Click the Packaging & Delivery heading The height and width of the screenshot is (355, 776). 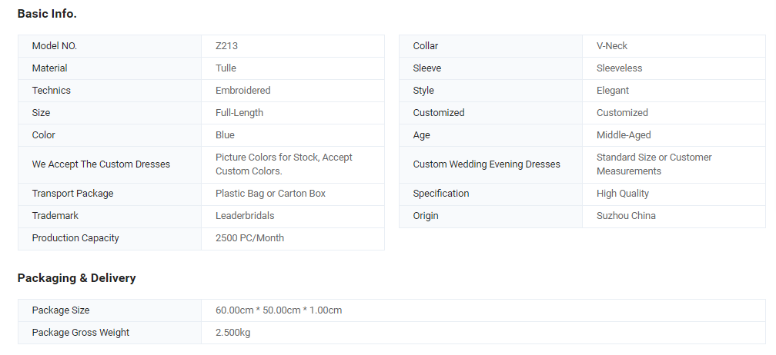point(77,278)
